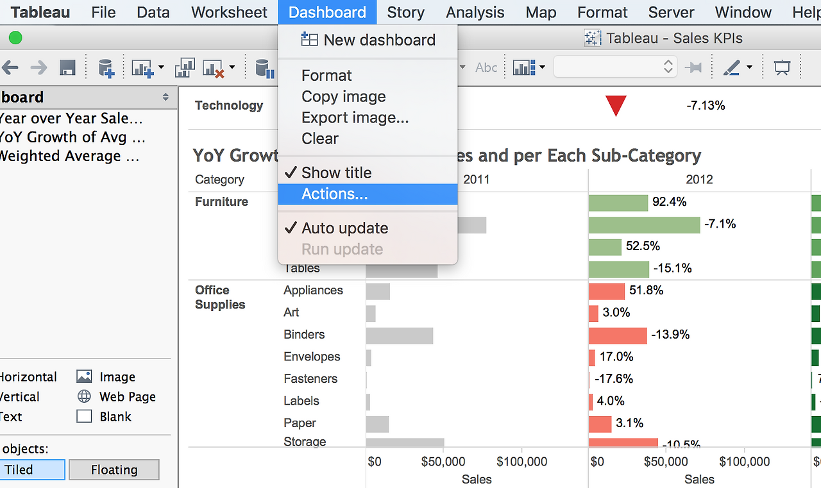Click the presentation mode icon
Image resolution: width=821 pixels, height=488 pixels.
pos(782,67)
